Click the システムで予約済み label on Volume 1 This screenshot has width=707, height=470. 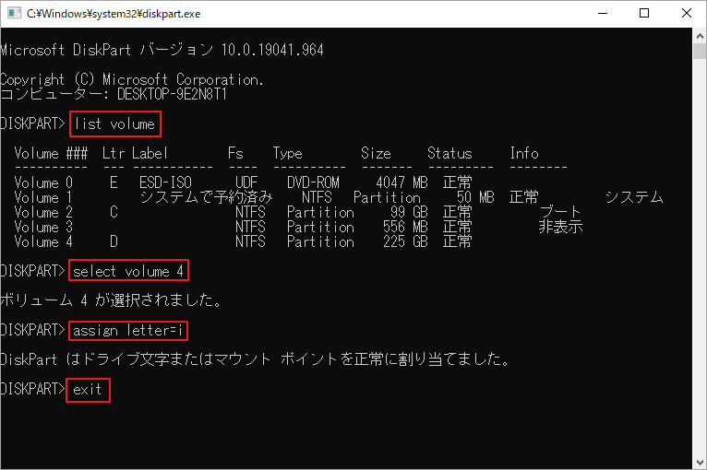pos(205,197)
